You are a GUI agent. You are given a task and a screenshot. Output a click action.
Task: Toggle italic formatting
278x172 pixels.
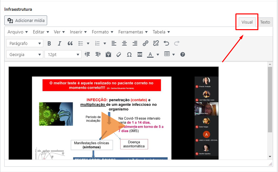60,43
